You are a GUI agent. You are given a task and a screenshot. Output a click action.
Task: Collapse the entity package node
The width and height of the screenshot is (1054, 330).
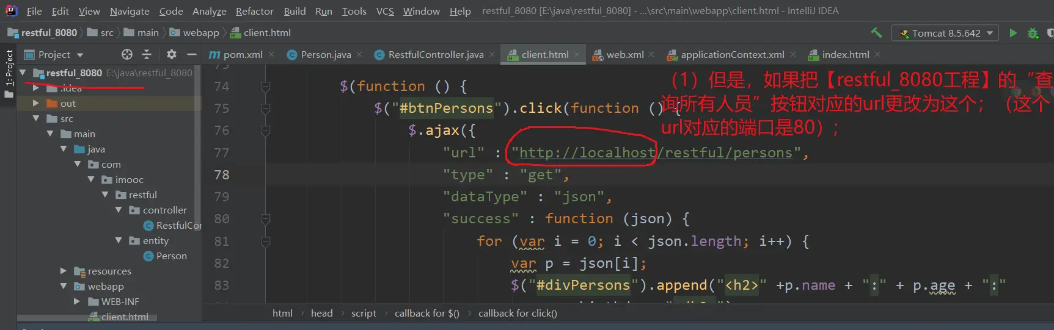[119, 240]
